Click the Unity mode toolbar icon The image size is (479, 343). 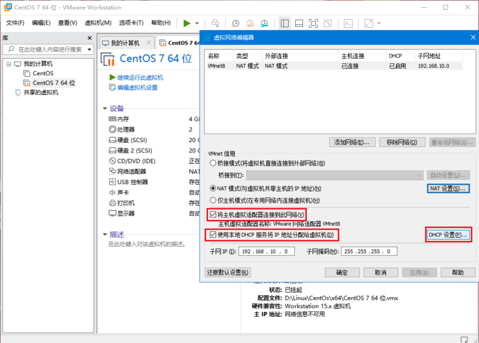(328, 23)
